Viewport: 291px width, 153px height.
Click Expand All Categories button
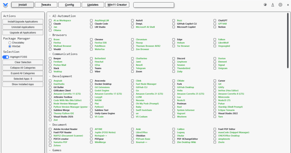pyautogui.click(x=23, y=73)
